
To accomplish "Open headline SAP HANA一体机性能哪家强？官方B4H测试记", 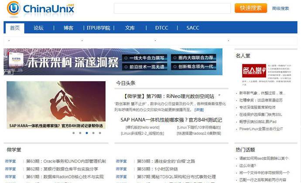I will (x=171, y=120).
